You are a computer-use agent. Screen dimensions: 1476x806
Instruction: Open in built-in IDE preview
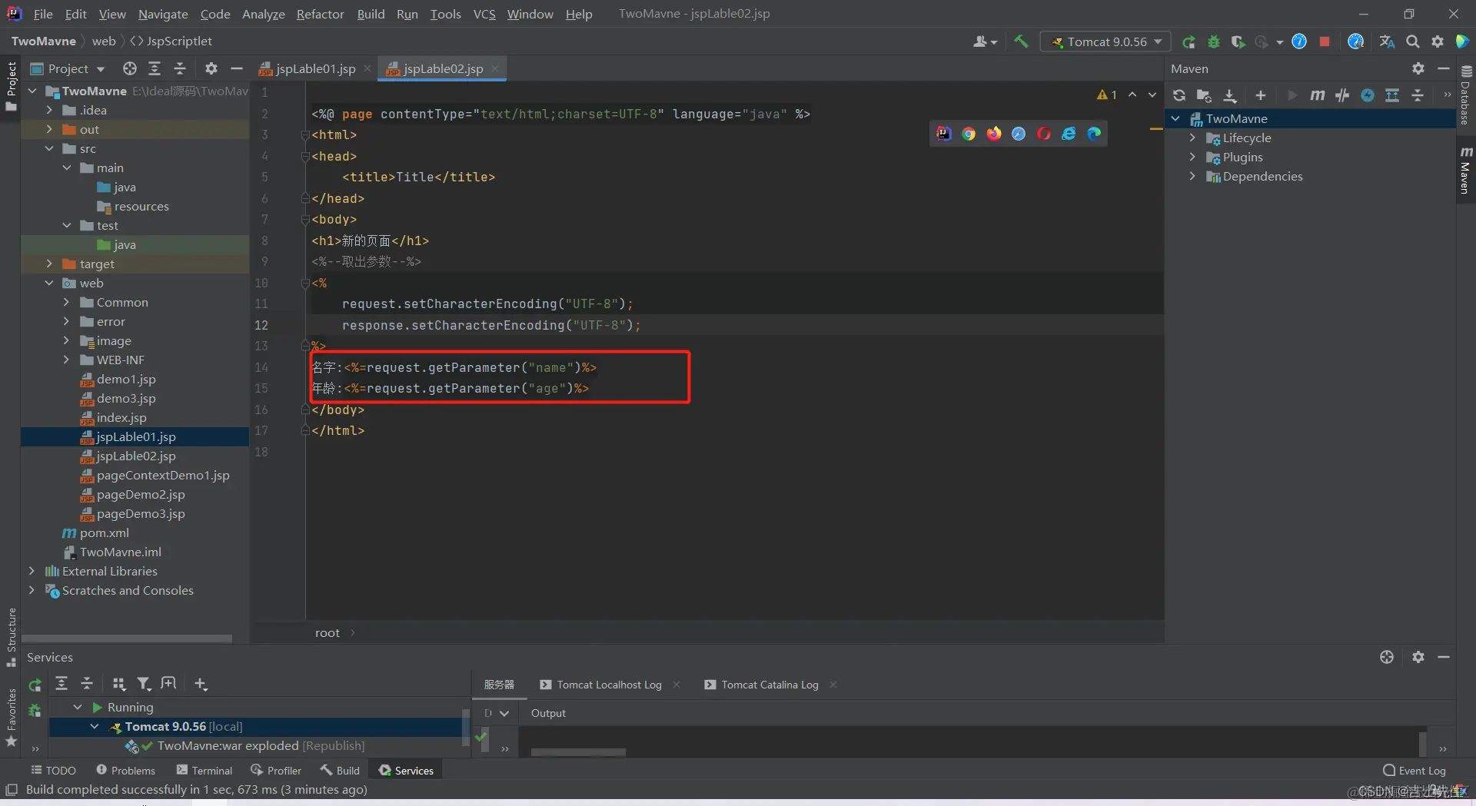point(944,134)
